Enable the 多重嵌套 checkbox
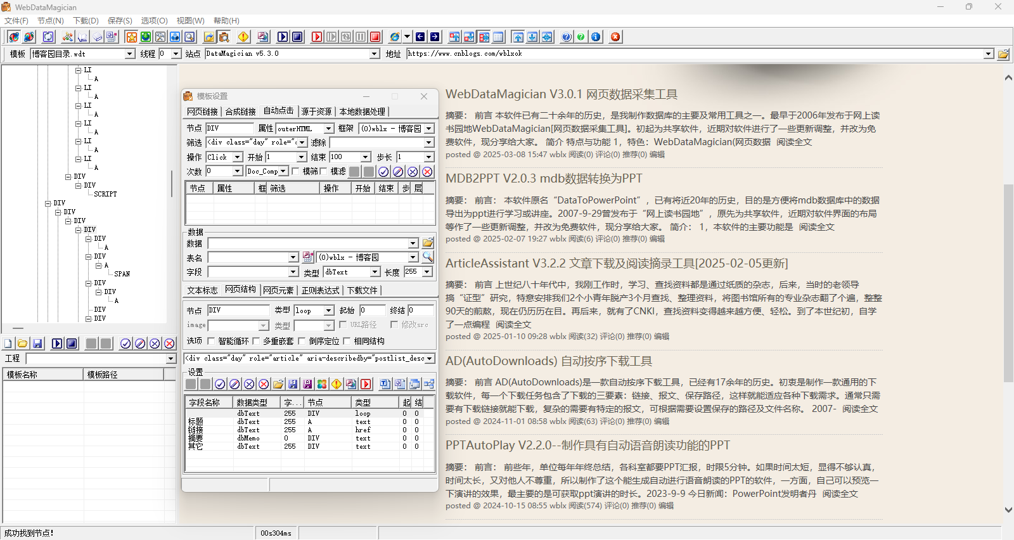Image resolution: width=1014 pixels, height=540 pixels. 256,341
